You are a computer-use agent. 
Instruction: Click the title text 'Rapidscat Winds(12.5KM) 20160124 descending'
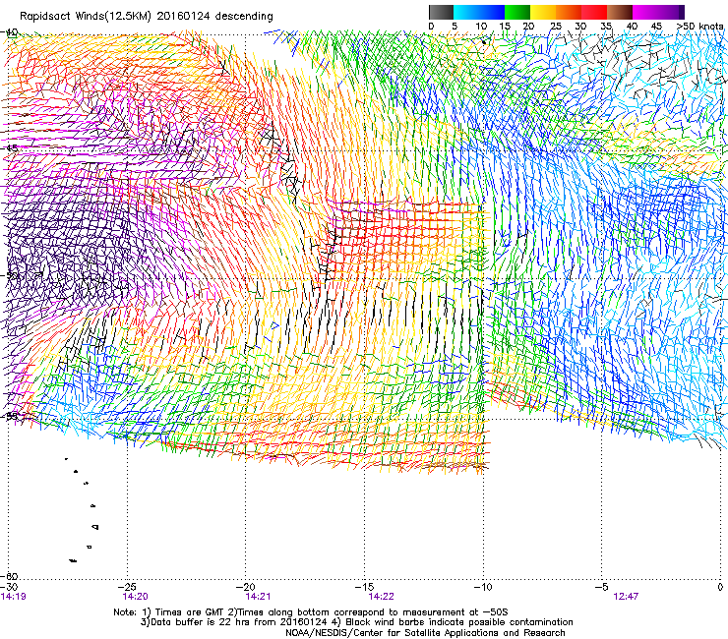(147, 16)
